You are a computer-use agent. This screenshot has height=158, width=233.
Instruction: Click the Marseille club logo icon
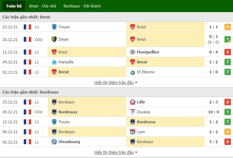[54, 62]
